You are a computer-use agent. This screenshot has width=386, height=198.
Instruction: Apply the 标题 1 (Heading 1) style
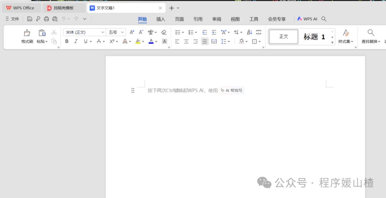[315, 37]
